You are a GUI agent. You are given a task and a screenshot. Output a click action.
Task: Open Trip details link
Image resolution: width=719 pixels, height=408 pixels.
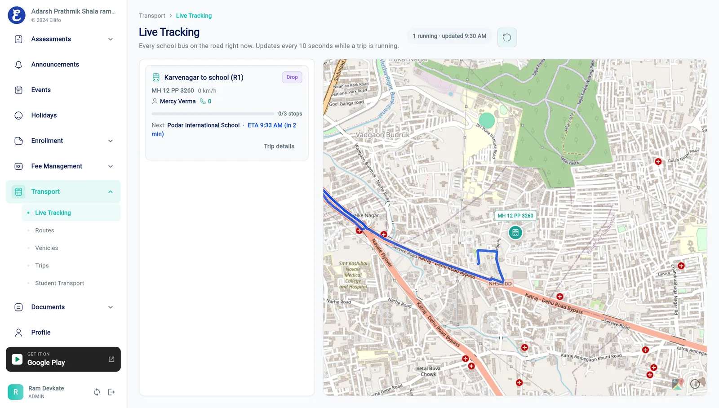pyautogui.click(x=279, y=146)
